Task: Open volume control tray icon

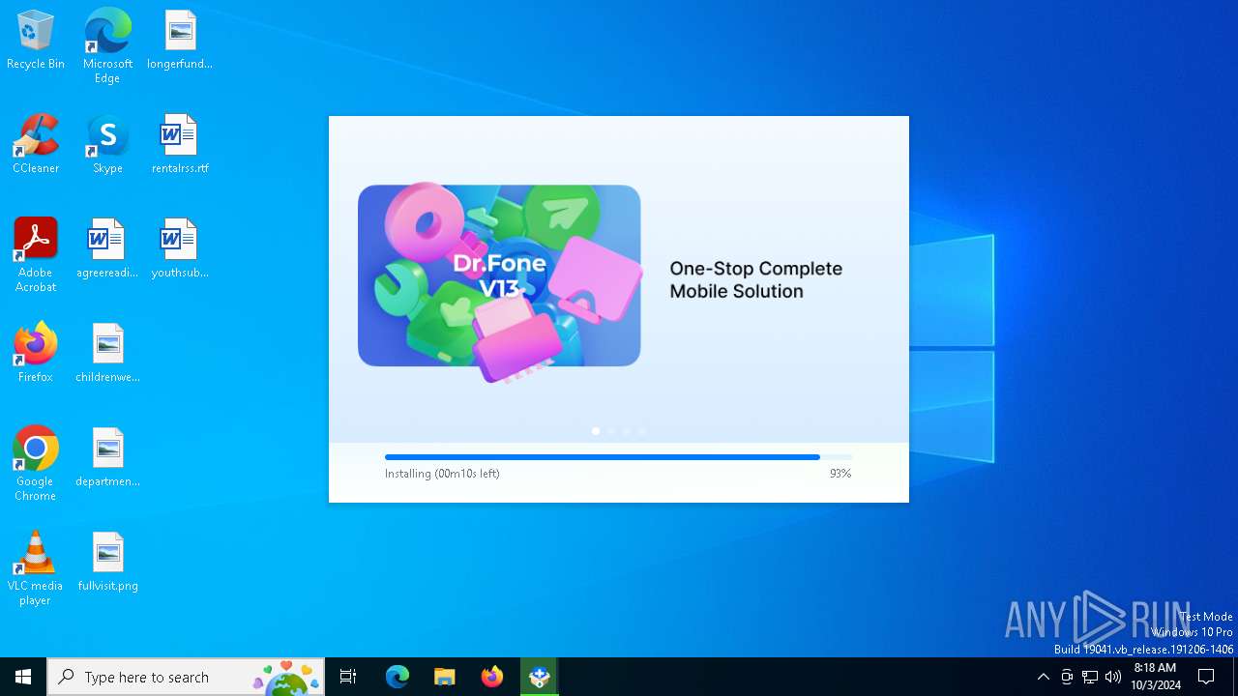Action: coord(1113,677)
